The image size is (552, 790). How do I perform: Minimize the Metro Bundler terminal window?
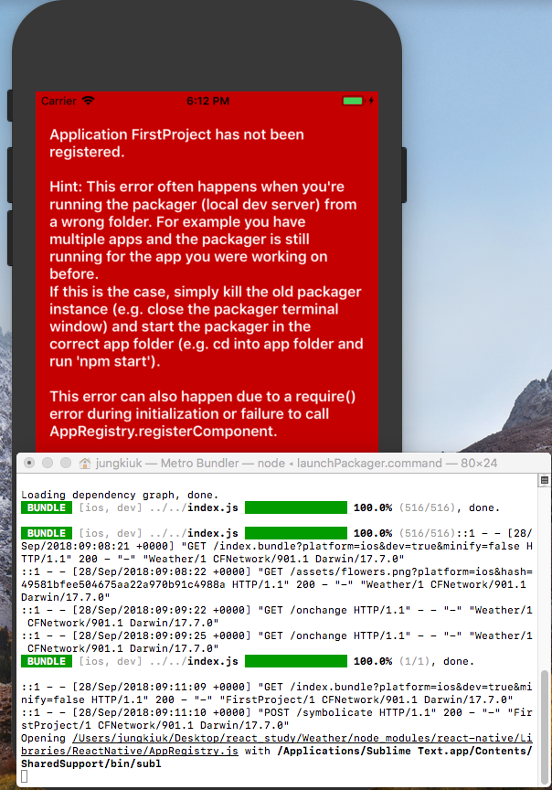tap(48, 463)
